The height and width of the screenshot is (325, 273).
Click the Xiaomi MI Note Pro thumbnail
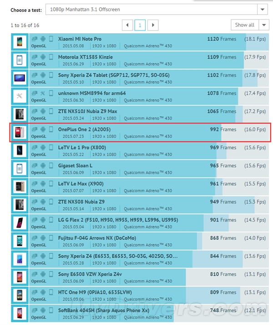pyautogui.click(x=20, y=42)
